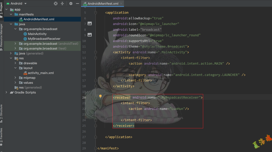272x152 pixels.
Task: Click the locate current file target icon
Action: point(56,4)
